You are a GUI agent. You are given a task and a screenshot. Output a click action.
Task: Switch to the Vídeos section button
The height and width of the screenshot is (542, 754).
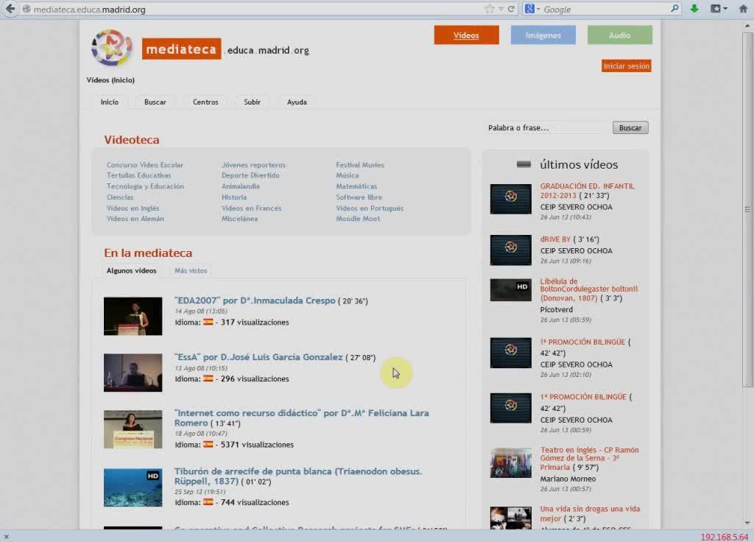coord(466,35)
